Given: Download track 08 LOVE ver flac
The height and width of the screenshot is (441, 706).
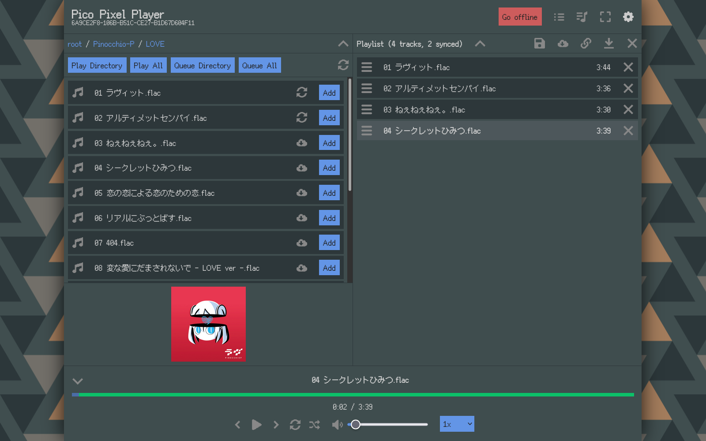Looking at the screenshot, I should 302,268.
